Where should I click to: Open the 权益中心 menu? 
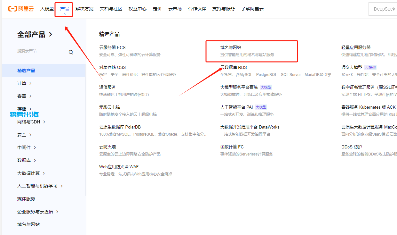(x=138, y=9)
